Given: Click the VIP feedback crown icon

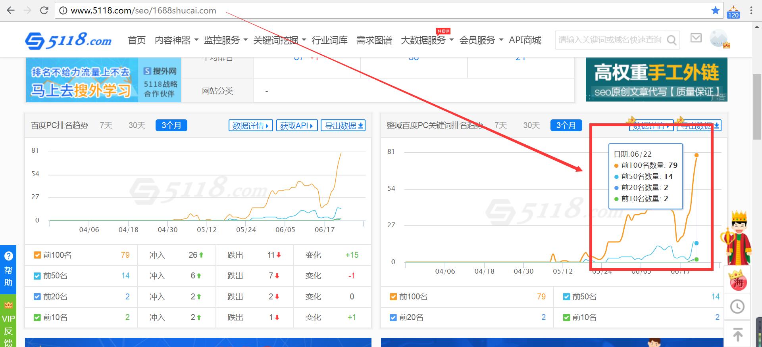Looking at the screenshot, I should tap(8, 305).
